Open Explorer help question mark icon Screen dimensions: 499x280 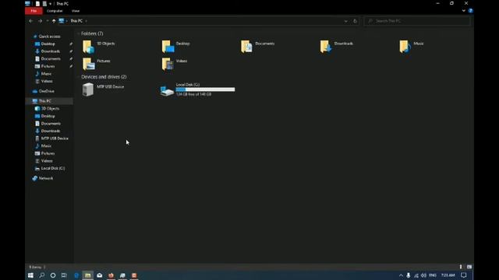(471, 10)
